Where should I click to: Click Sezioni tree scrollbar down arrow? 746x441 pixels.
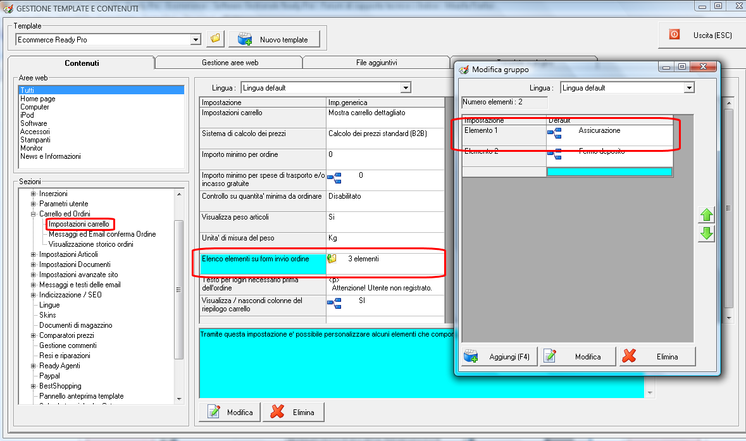click(x=179, y=399)
